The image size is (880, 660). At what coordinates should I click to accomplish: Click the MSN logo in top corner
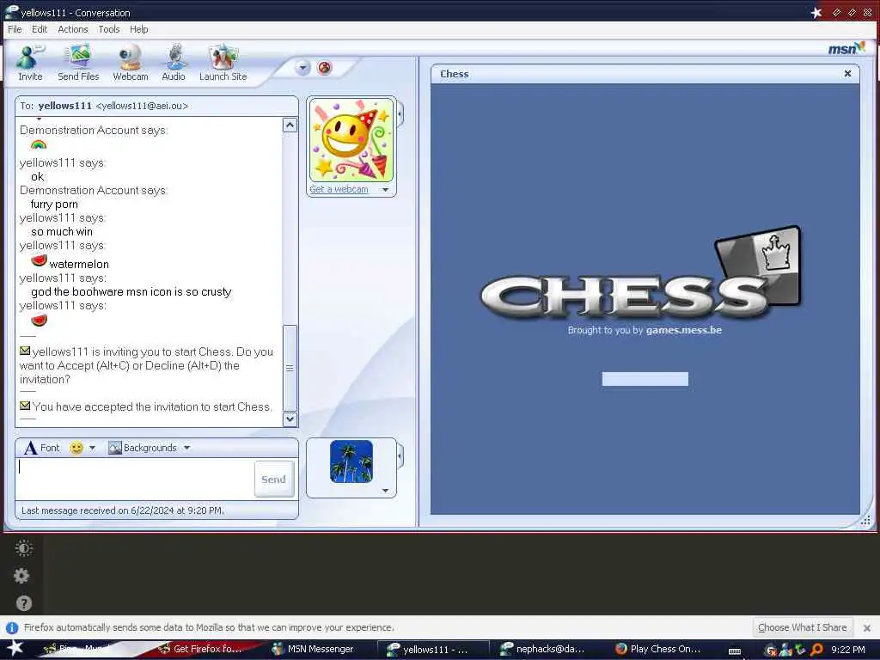[846, 48]
